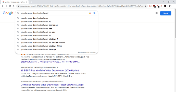
Task: Bookmark this page with the star
Action: [x=146, y=6]
